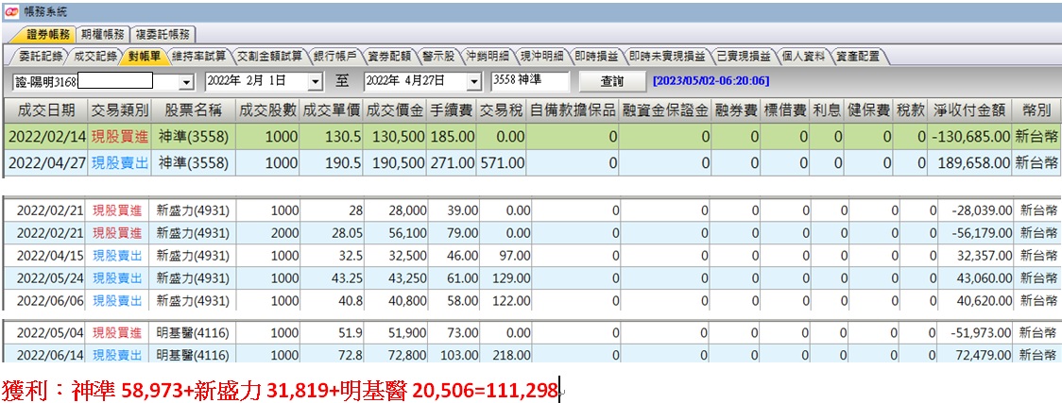
Task: Open the 銀行帳戶 sub-tab
Action: [x=334, y=56]
